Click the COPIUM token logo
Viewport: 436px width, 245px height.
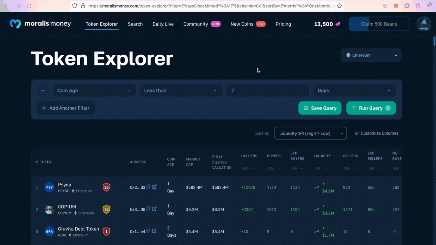[50, 209]
